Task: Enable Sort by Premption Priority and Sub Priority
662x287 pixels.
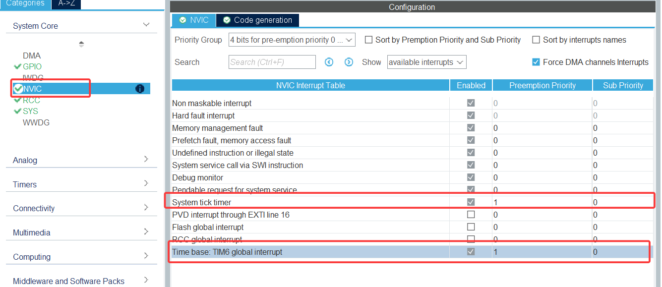Action: (369, 40)
